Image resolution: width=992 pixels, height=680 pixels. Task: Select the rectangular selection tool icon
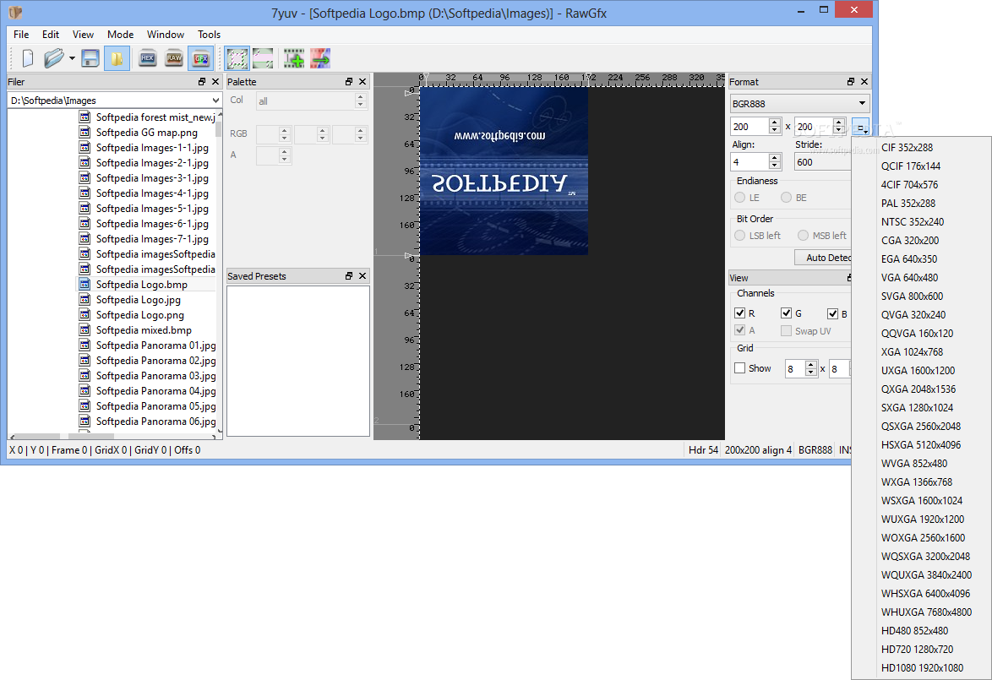237,59
